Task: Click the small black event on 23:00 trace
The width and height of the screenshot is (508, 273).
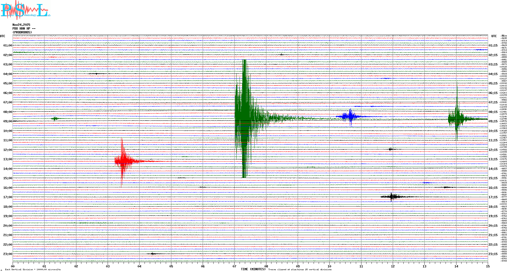Action: (x=153, y=254)
